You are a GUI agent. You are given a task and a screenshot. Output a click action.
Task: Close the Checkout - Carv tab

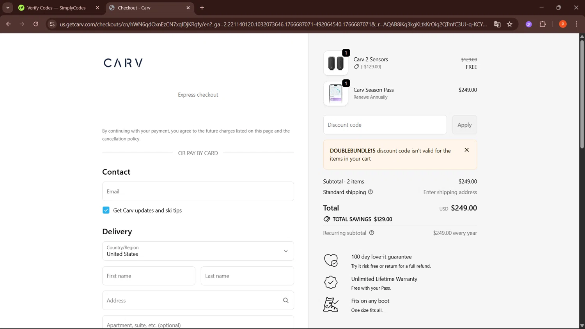coord(188,8)
